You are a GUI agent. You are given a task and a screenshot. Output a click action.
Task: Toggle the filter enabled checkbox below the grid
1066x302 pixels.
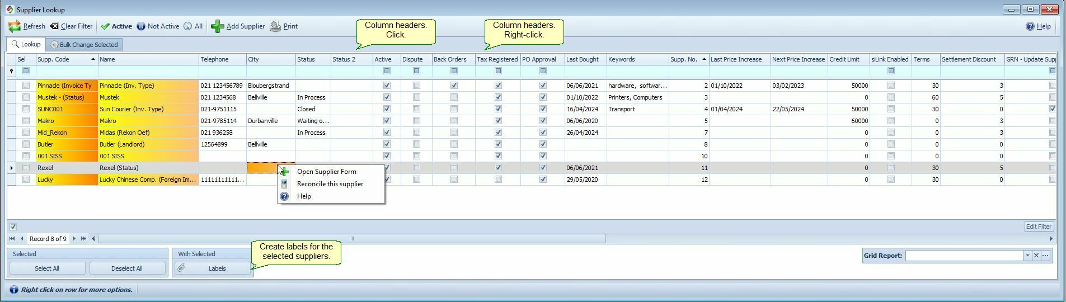click(x=13, y=226)
